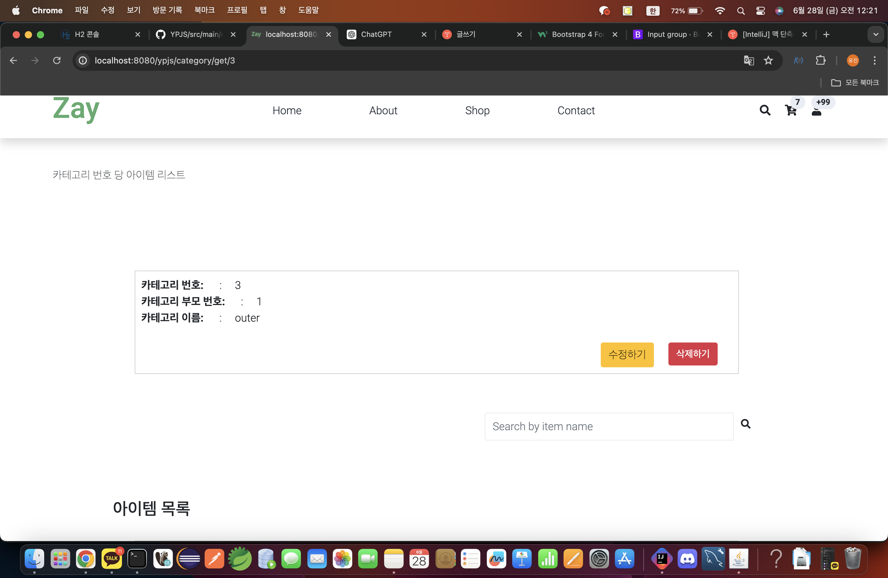
Task: Open the user account icon
Action: [816, 112]
